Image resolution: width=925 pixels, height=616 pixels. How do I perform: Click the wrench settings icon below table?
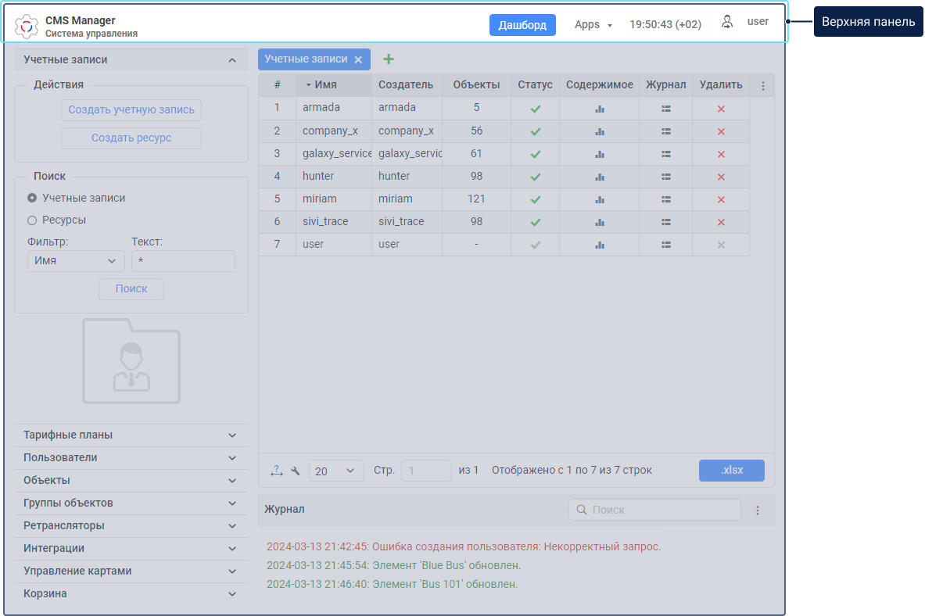pos(296,471)
